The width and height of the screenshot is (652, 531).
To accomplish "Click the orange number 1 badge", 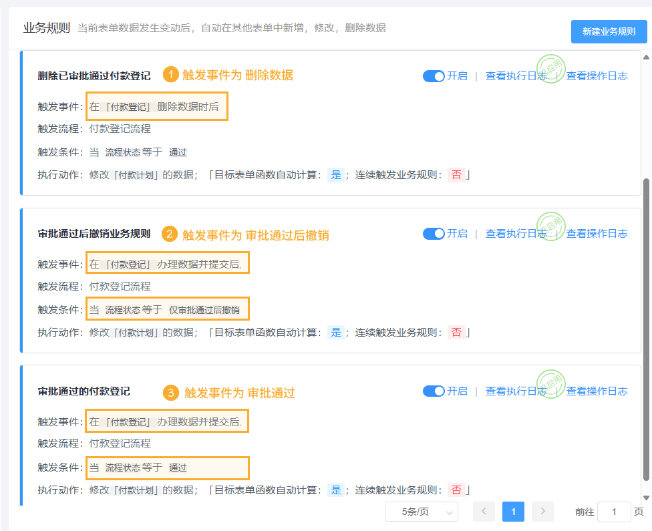I will (170, 75).
